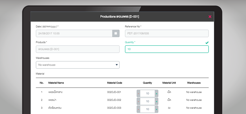
Task: Select material name เพชรเม็ดกลาง
Action: 55,92
